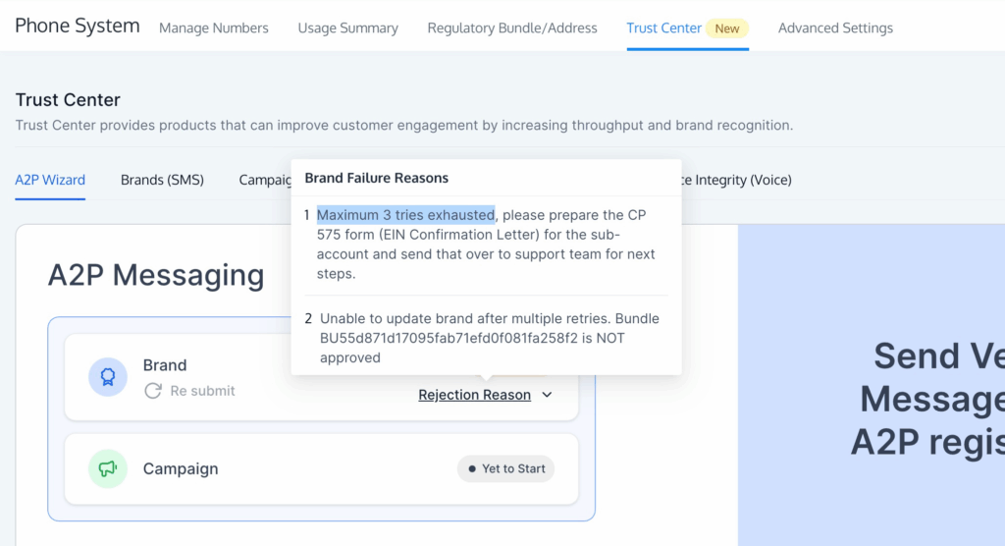Viewport: 1005px width, 546px height.
Task: Open the Rejection Reason link
Action: [x=474, y=395]
